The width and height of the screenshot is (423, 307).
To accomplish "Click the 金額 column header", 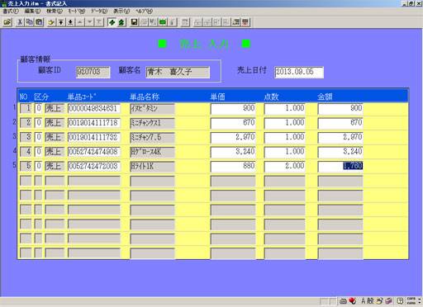I will (325, 97).
